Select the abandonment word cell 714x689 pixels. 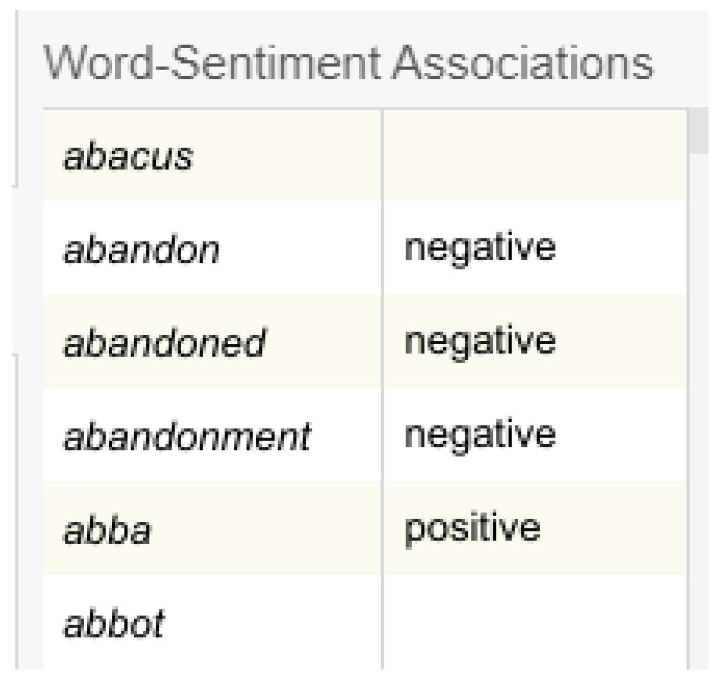187,437
